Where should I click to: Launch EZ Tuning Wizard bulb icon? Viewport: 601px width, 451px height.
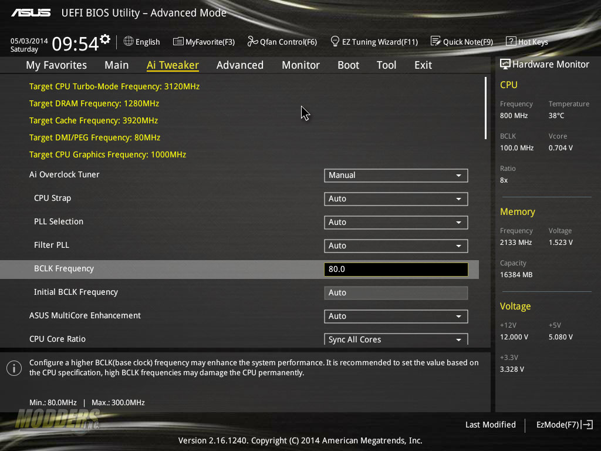click(335, 42)
